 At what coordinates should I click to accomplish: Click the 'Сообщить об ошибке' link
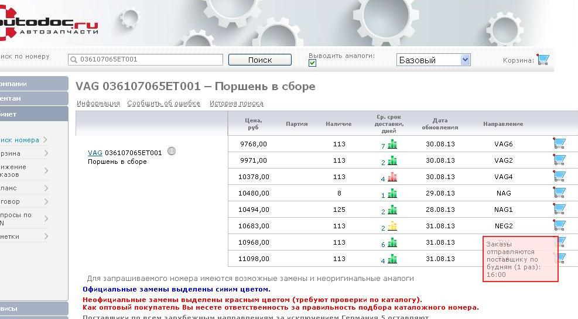click(164, 104)
